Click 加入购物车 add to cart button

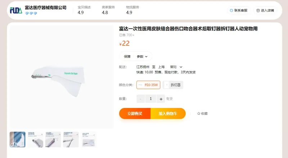pos(168,113)
